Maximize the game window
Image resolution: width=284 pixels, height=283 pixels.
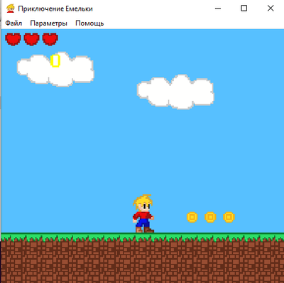pos(244,9)
